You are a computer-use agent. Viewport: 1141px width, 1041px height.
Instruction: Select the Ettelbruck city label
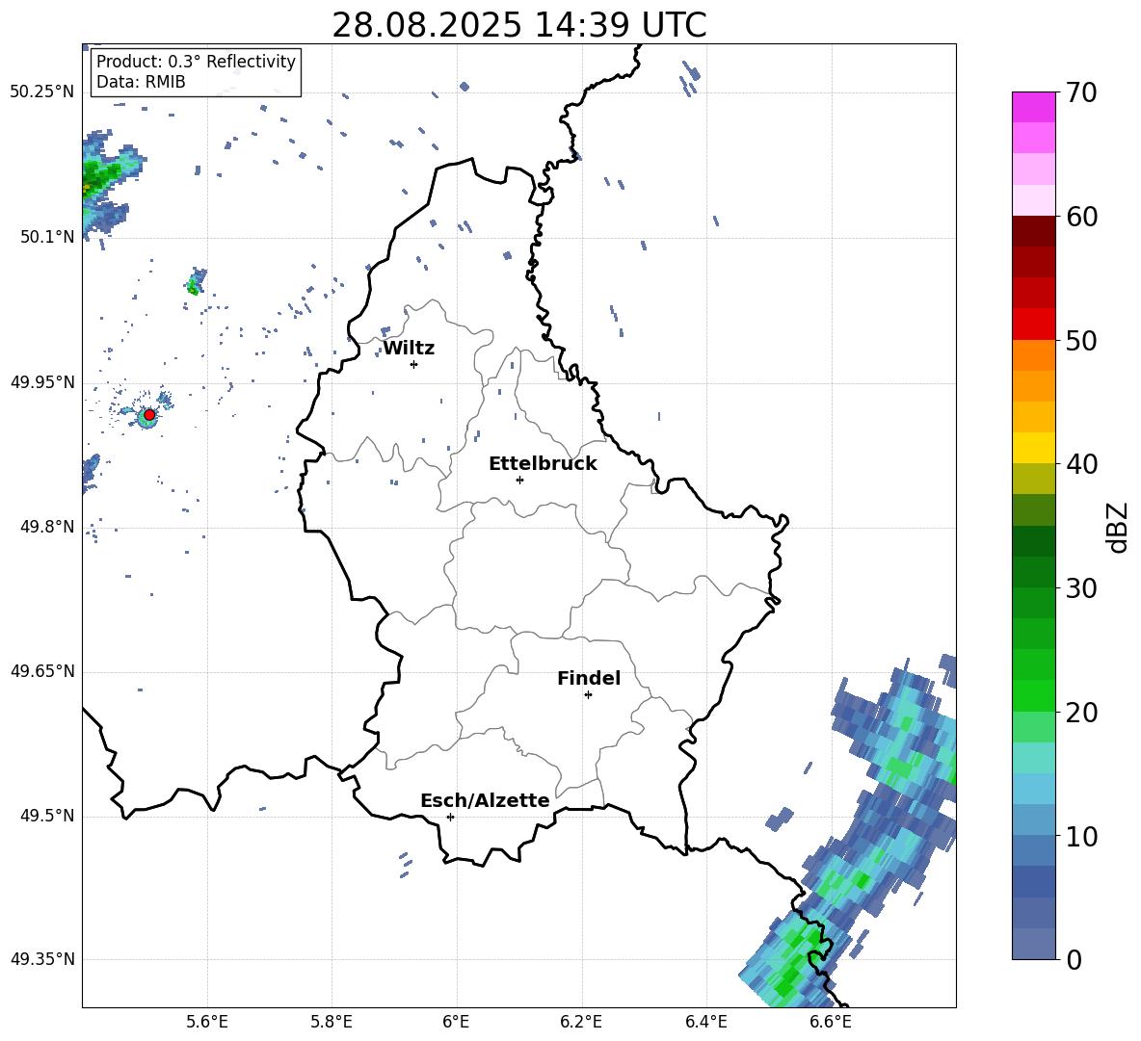click(x=543, y=464)
